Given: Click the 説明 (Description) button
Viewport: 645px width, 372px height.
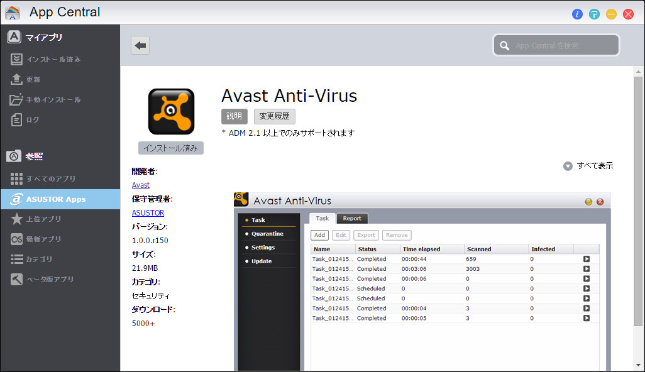Looking at the screenshot, I should tap(234, 116).
